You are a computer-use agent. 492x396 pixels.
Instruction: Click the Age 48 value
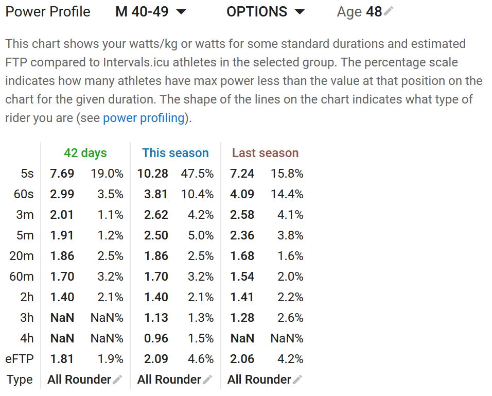[374, 12]
